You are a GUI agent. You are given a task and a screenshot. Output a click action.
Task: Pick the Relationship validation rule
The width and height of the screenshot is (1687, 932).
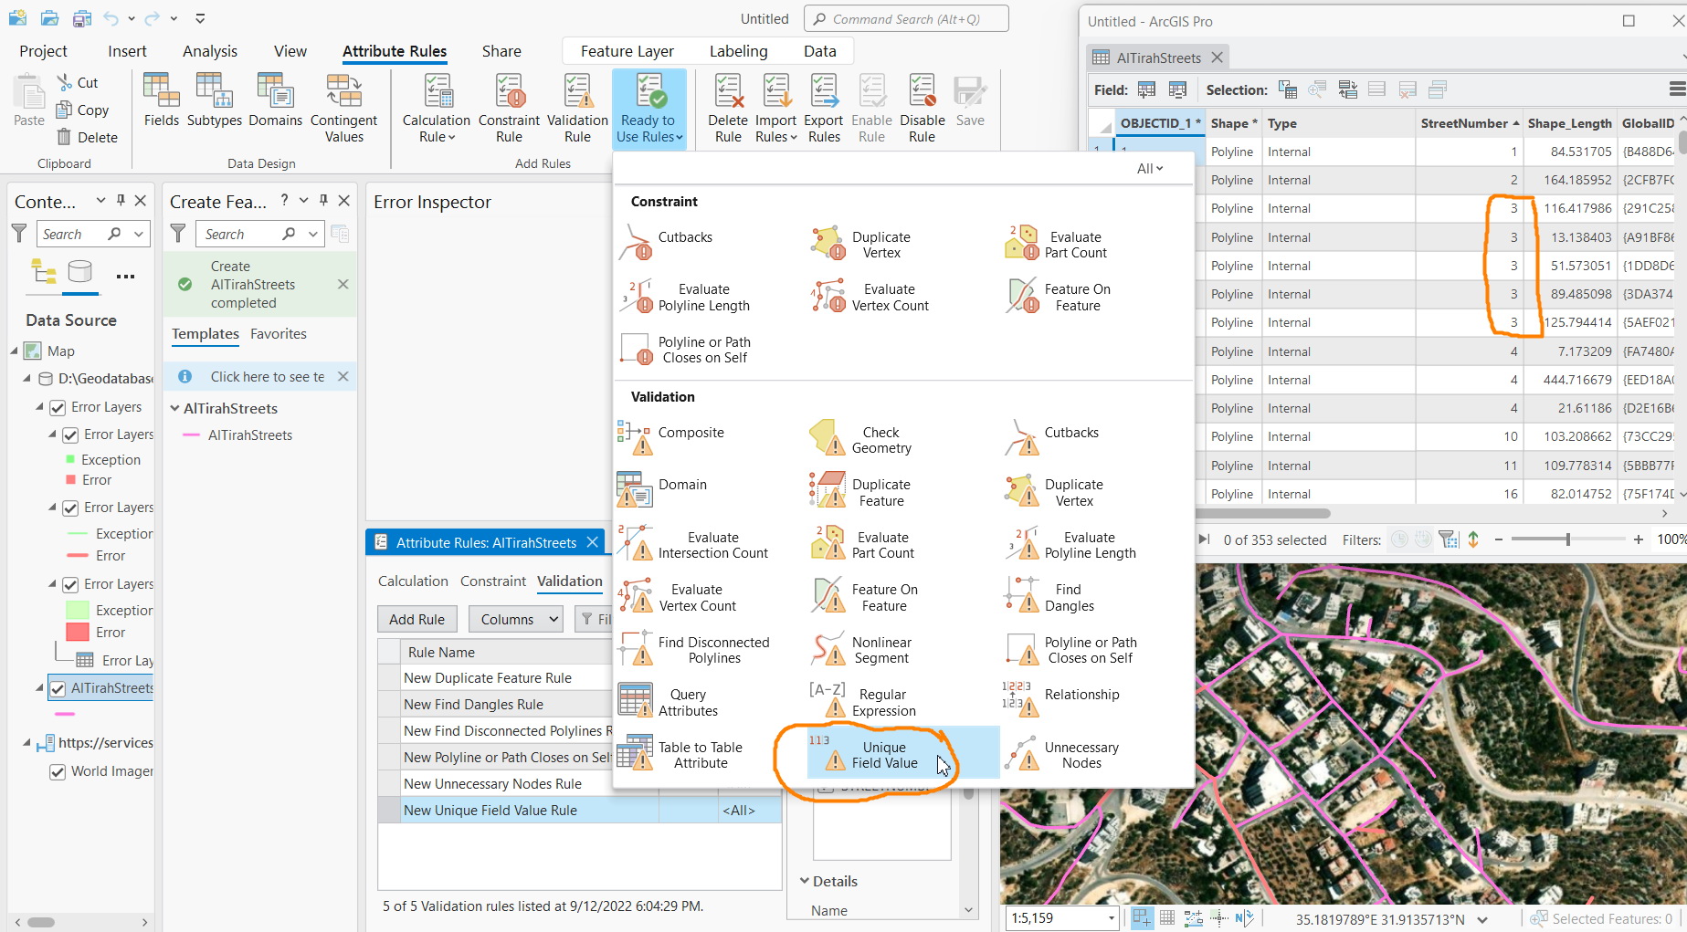pyautogui.click(x=1061, y=698)
